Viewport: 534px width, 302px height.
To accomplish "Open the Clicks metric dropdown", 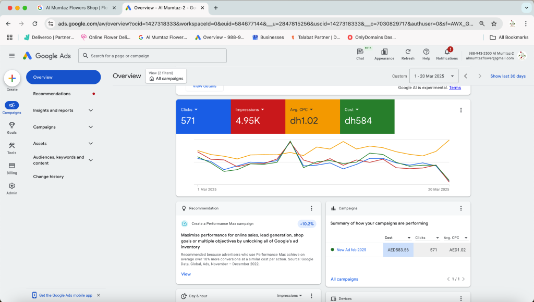I will (189, 109).
